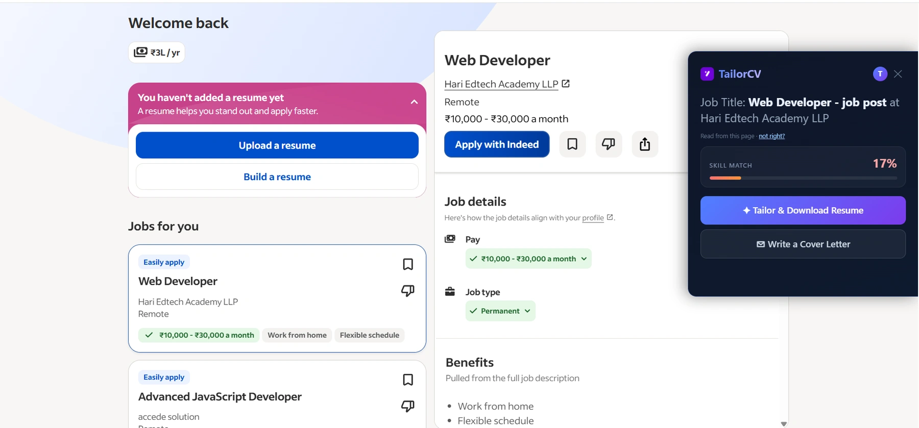Open external link icon beside Hari Edtech Academy LLP
The image size is (919, 428).
(x=566, y=84)
